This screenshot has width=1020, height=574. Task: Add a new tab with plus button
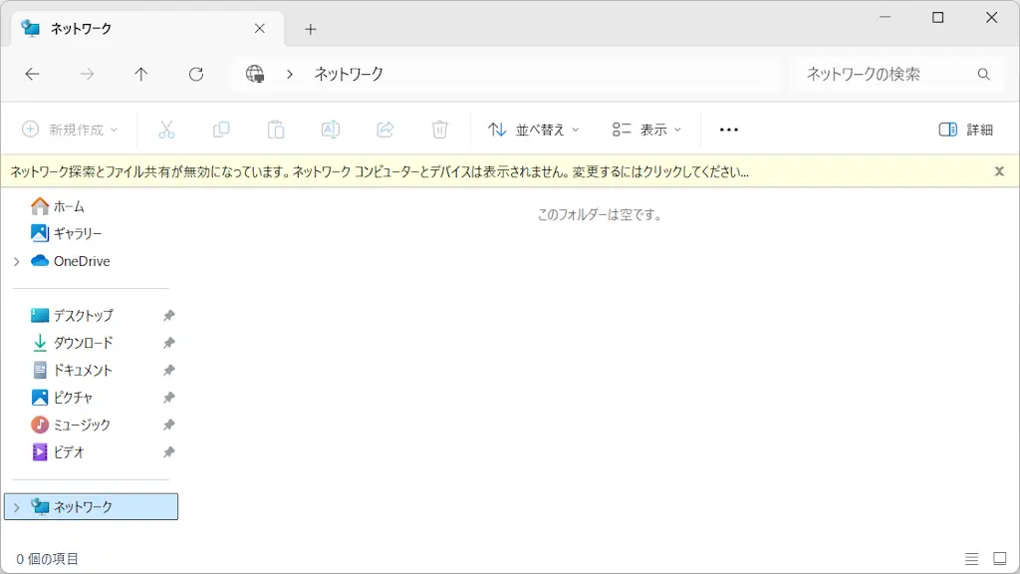point(310,29)
